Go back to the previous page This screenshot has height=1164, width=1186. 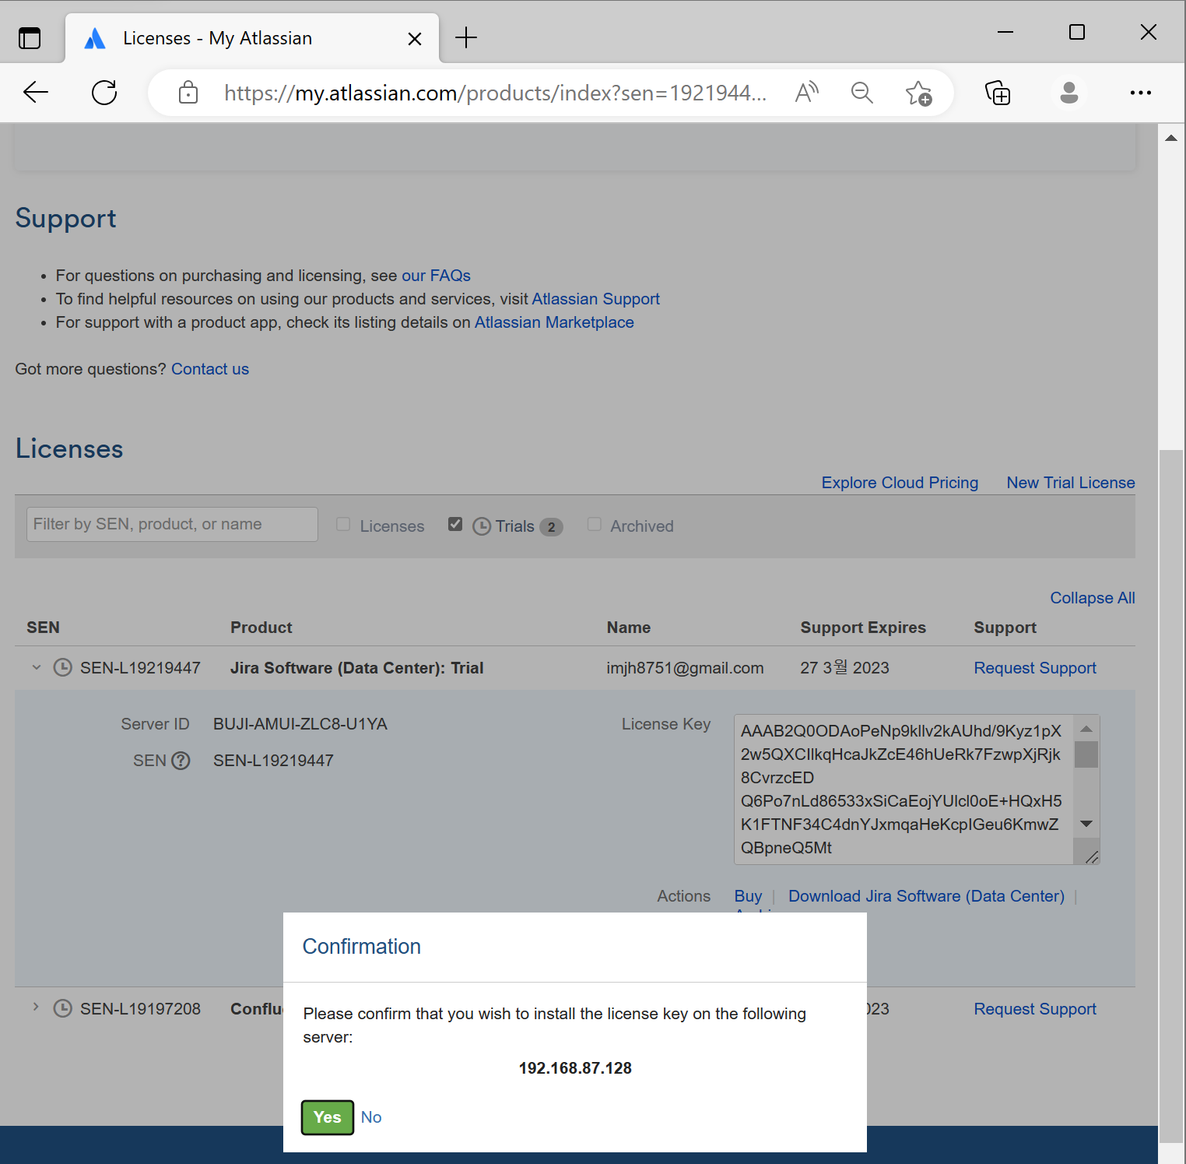click(36, 93)
